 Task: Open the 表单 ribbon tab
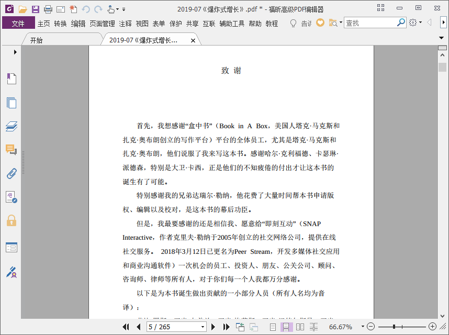click(x=159, y=24)
